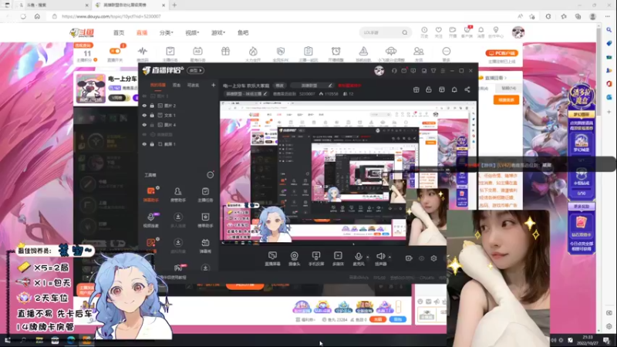Viewport: 617px width, 347px height.
Task: Add new scene with plus icon
Action: coord(214,85)
